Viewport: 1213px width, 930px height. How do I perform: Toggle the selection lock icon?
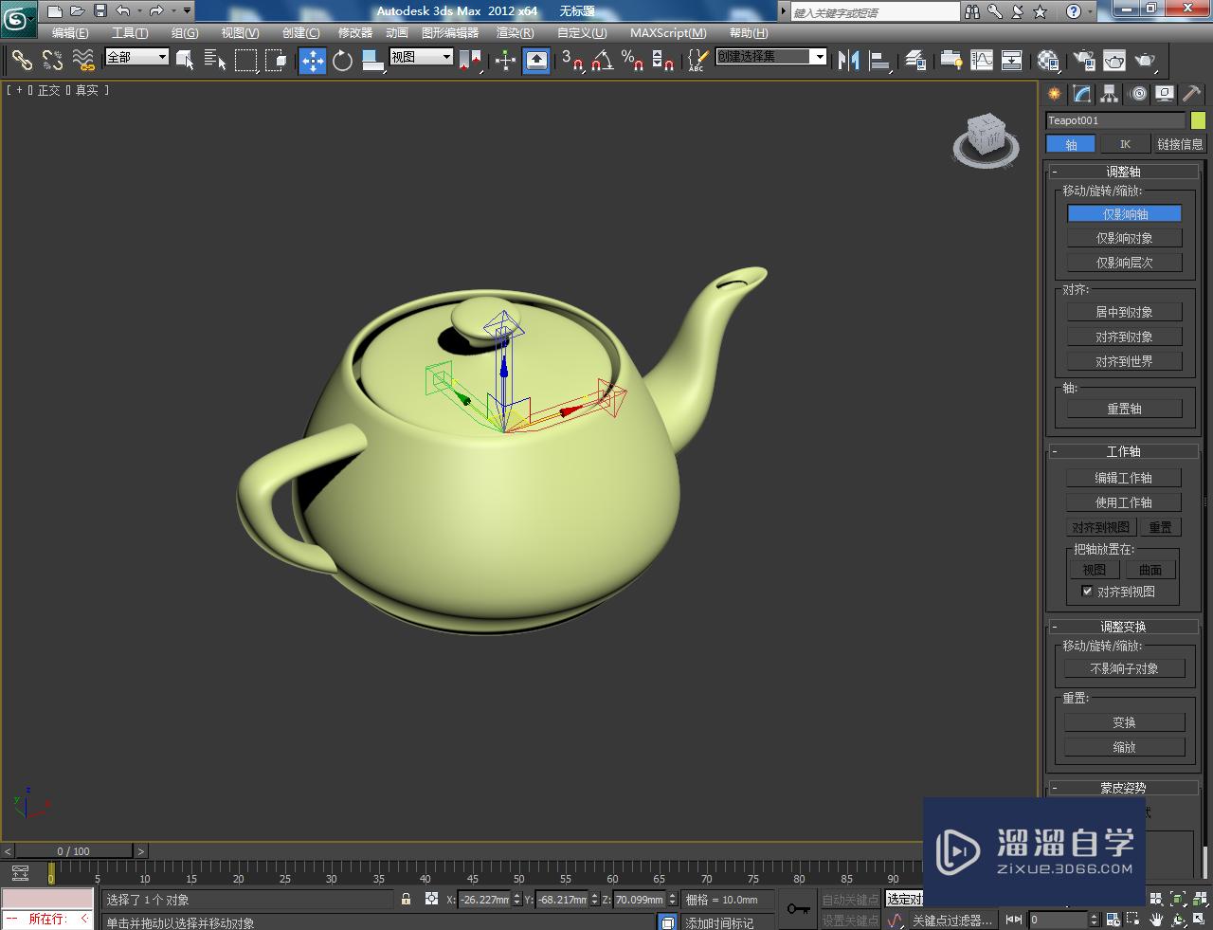(407, 899)
